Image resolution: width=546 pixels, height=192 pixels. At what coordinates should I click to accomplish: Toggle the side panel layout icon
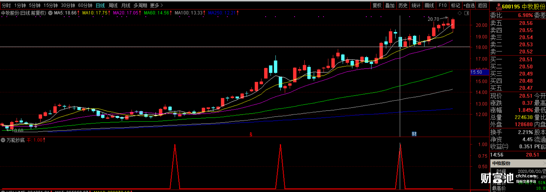tap(467, 13)
